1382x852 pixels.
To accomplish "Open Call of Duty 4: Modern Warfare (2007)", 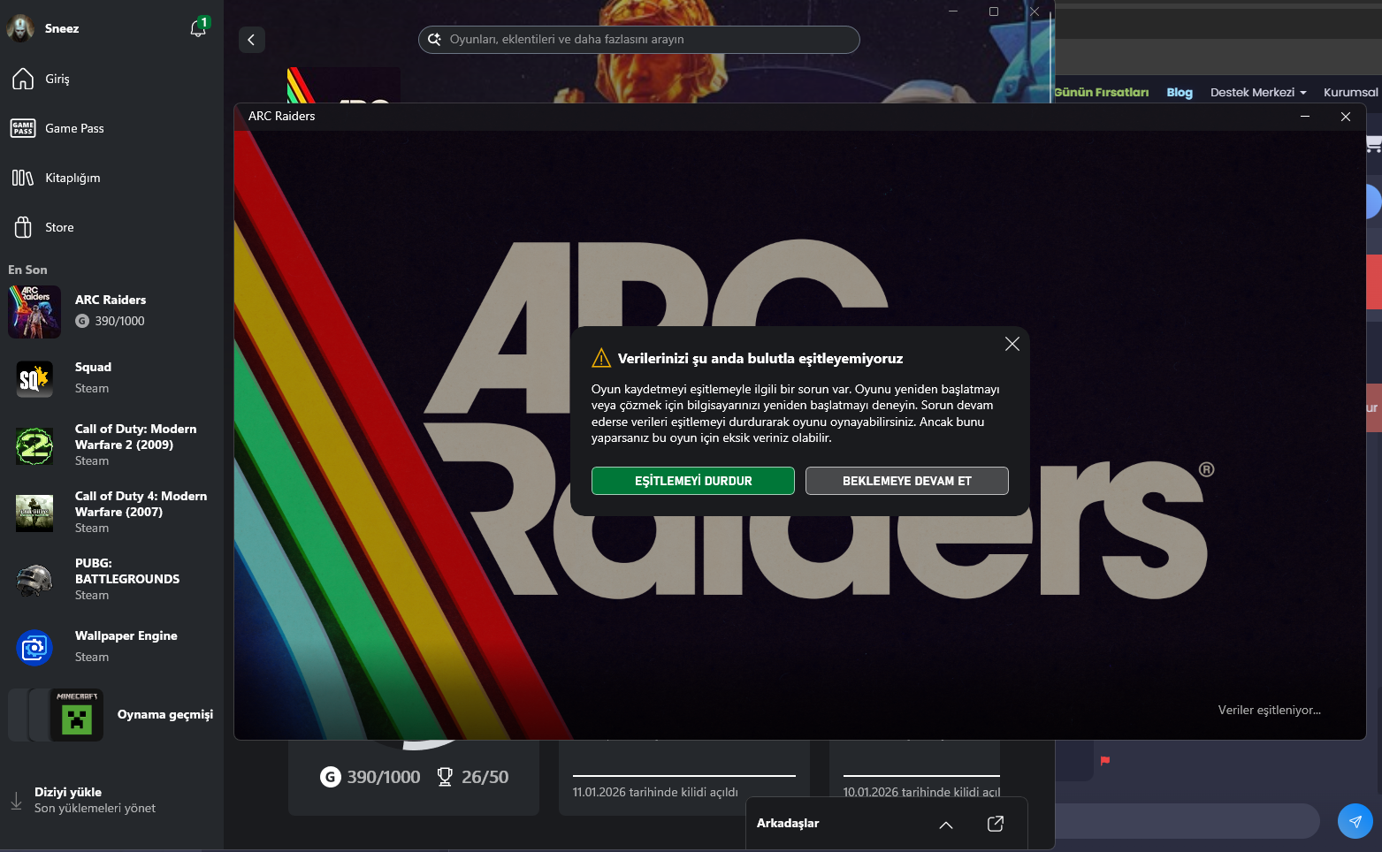I will point(111,512).
